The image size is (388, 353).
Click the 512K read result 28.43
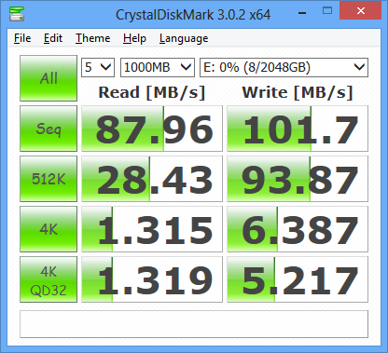[152, 179]
